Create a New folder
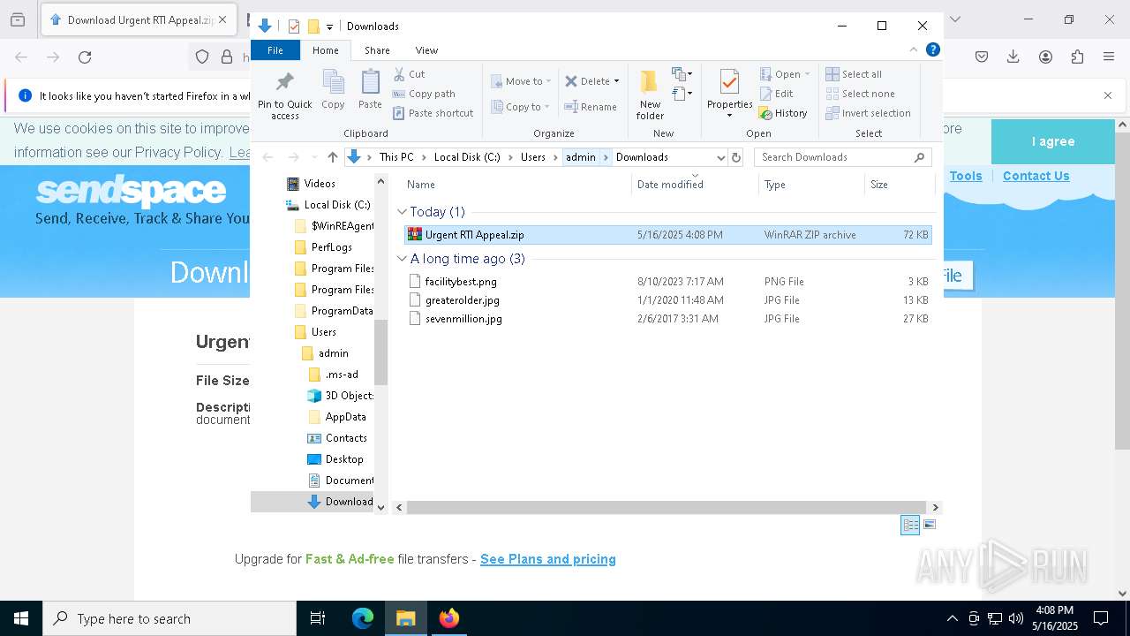This screenshot has height=636, width=1130. pyautogui.click(x=650, y=95)
